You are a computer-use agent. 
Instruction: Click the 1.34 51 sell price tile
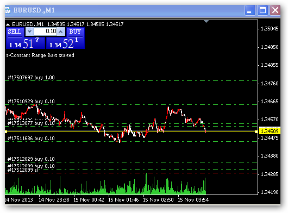[x=26, y=43]
